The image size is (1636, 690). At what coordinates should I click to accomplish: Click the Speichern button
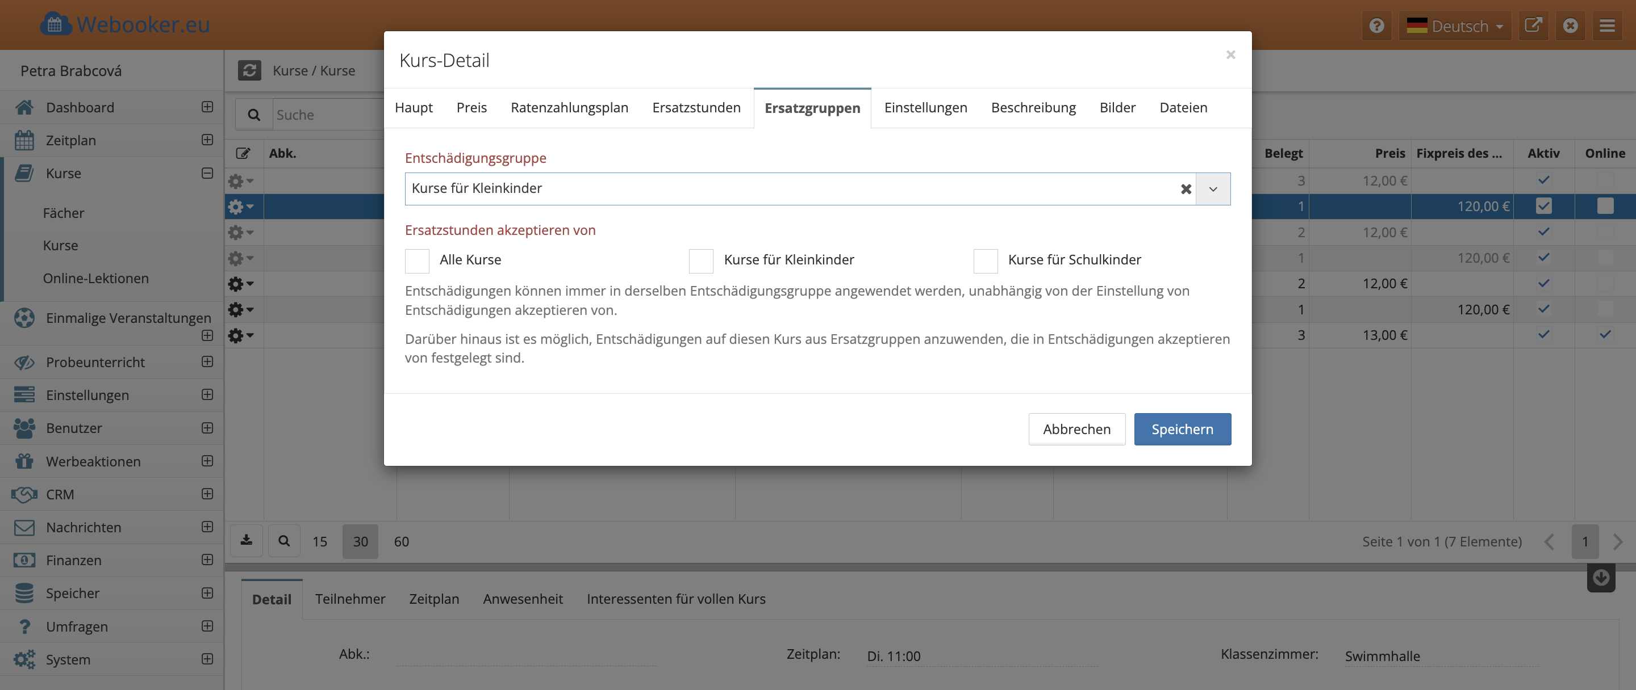1182,430
